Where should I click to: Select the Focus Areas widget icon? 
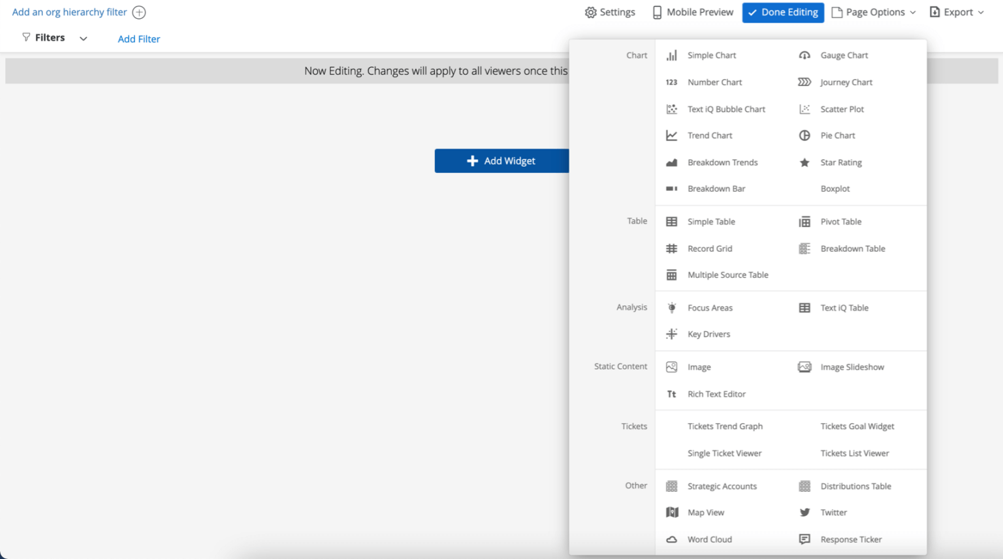click(x=671, y=307)
